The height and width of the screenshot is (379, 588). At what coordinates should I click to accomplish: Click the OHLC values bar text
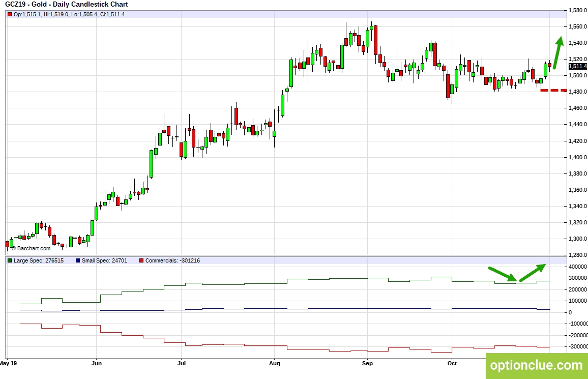pos(69,14)
